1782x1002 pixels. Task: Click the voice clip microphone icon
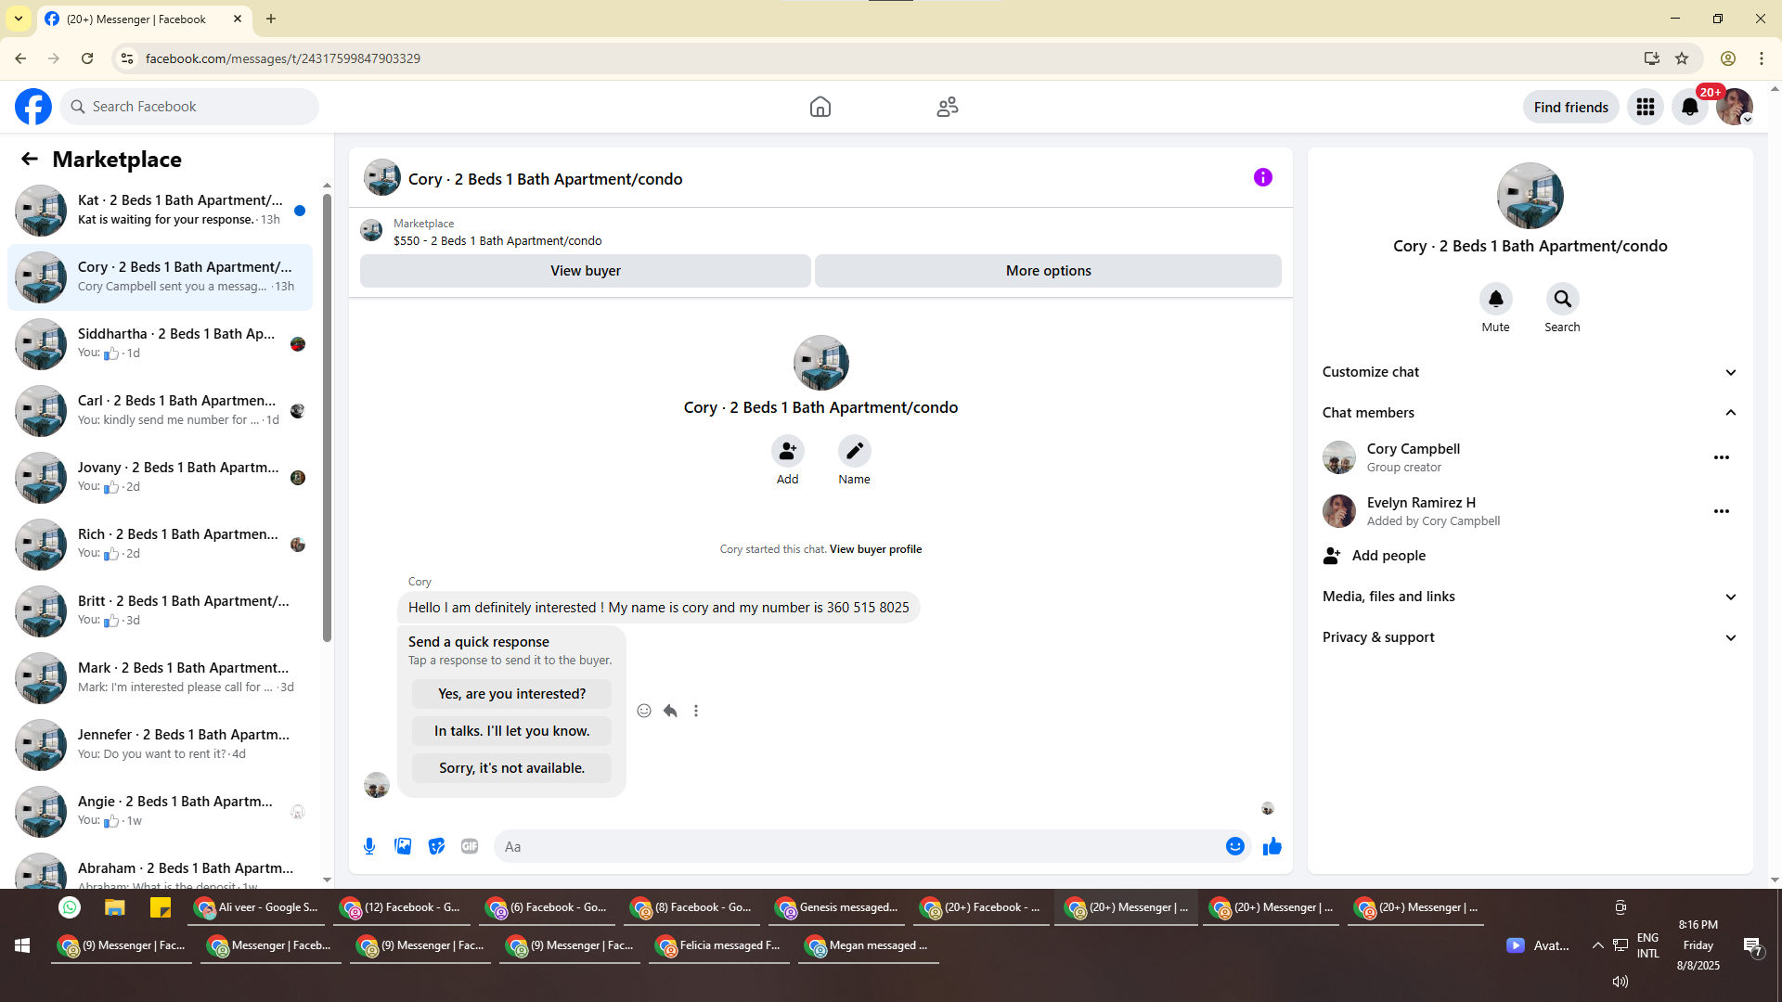pyautogui.click(x=369, y=846)
